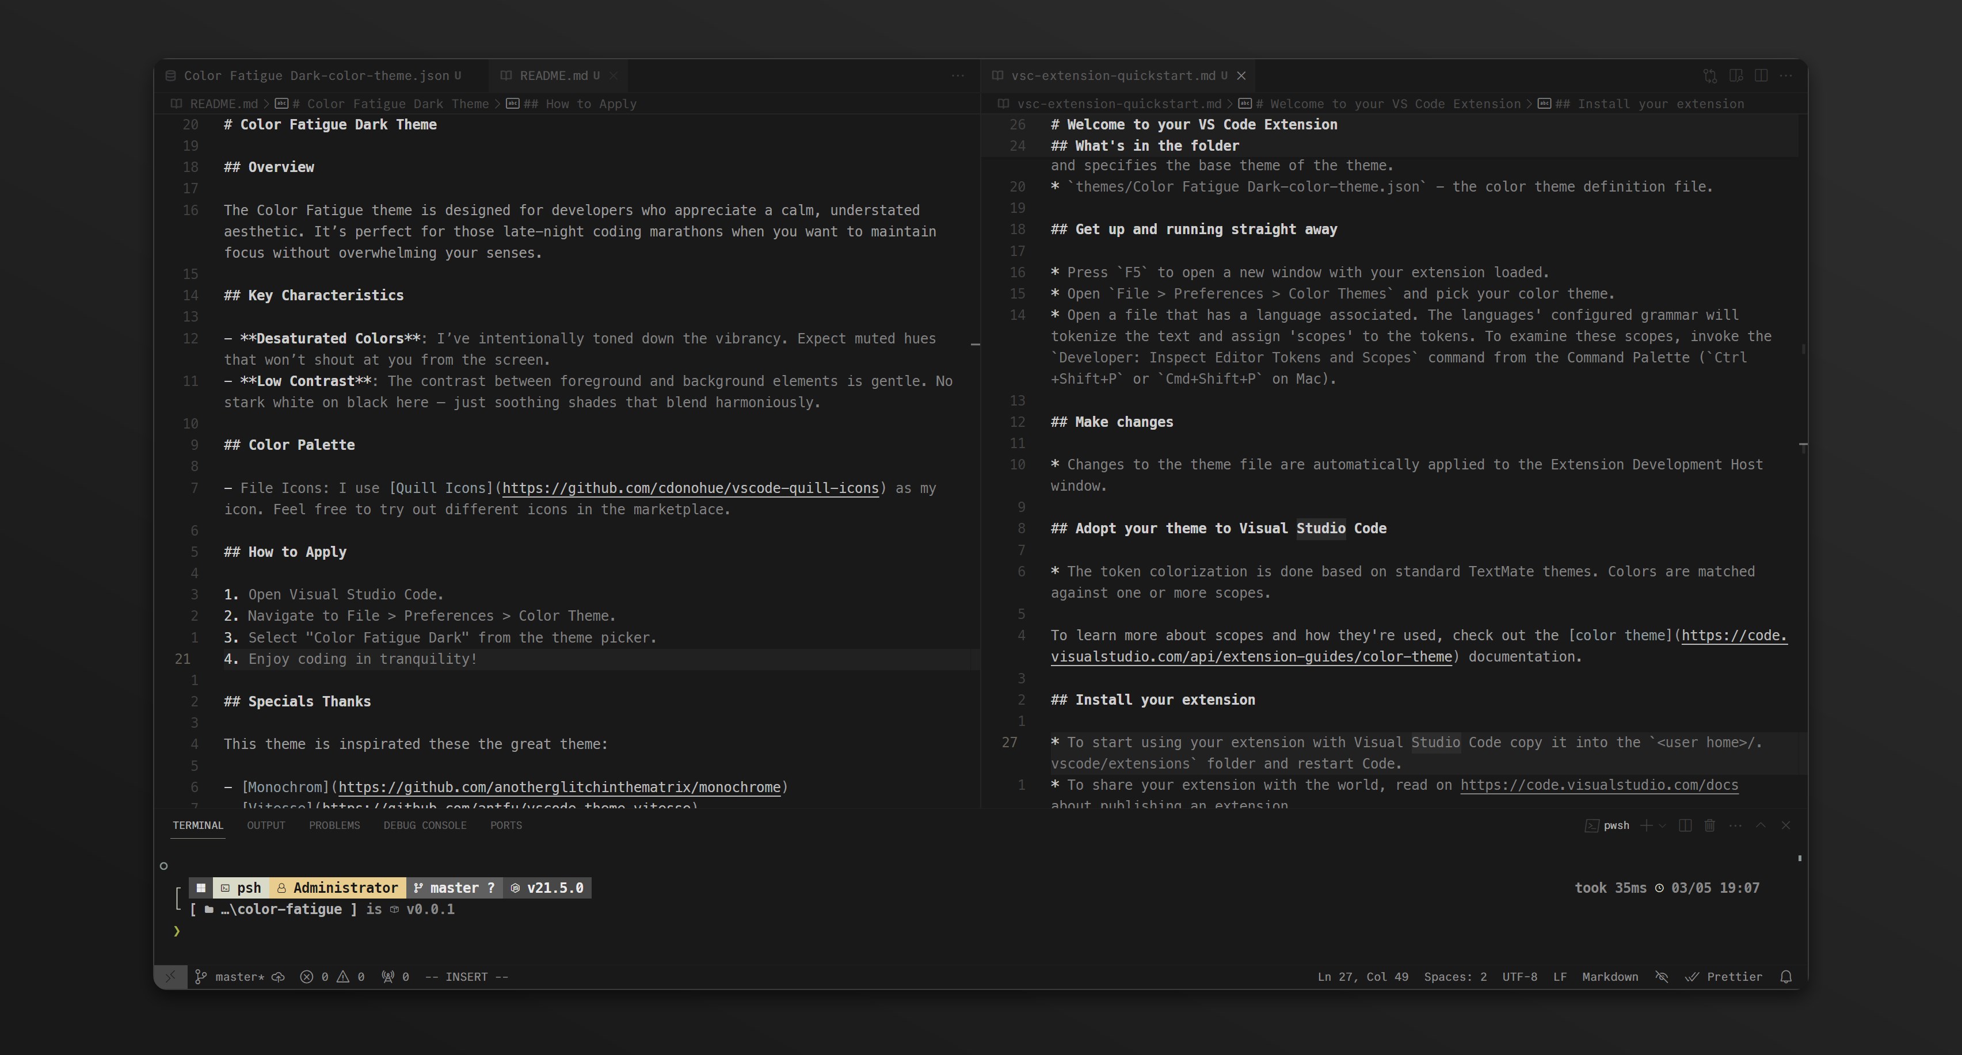Select Markdown language mode selector

[x=1609, y=977]
